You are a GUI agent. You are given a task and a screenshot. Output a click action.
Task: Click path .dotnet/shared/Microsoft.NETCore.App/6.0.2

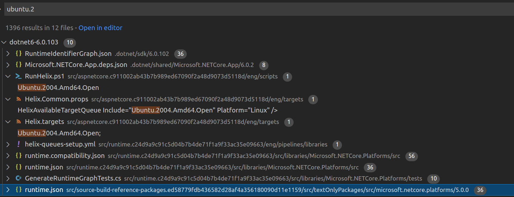coord(192,65)
